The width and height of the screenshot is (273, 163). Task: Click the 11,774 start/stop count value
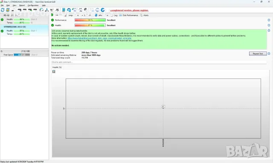tap(84, 58)
